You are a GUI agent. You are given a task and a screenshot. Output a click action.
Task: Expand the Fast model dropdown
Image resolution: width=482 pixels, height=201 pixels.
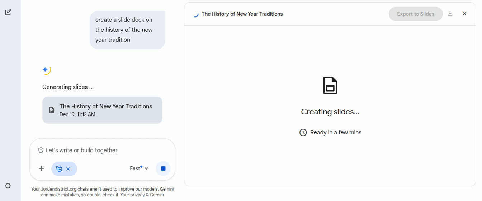point(139,168)
